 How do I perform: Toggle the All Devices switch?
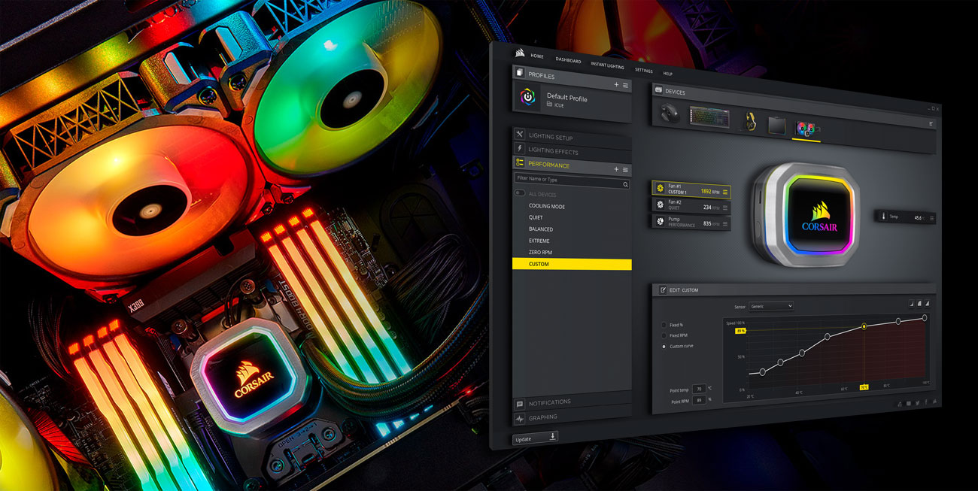point(520,194)
